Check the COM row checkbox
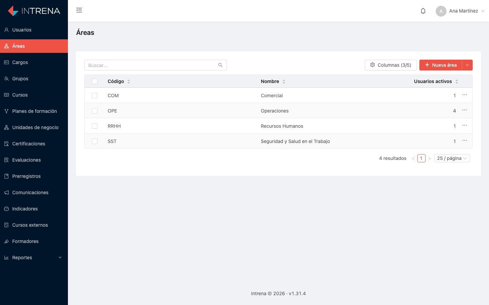 click(x=95, y=96)
